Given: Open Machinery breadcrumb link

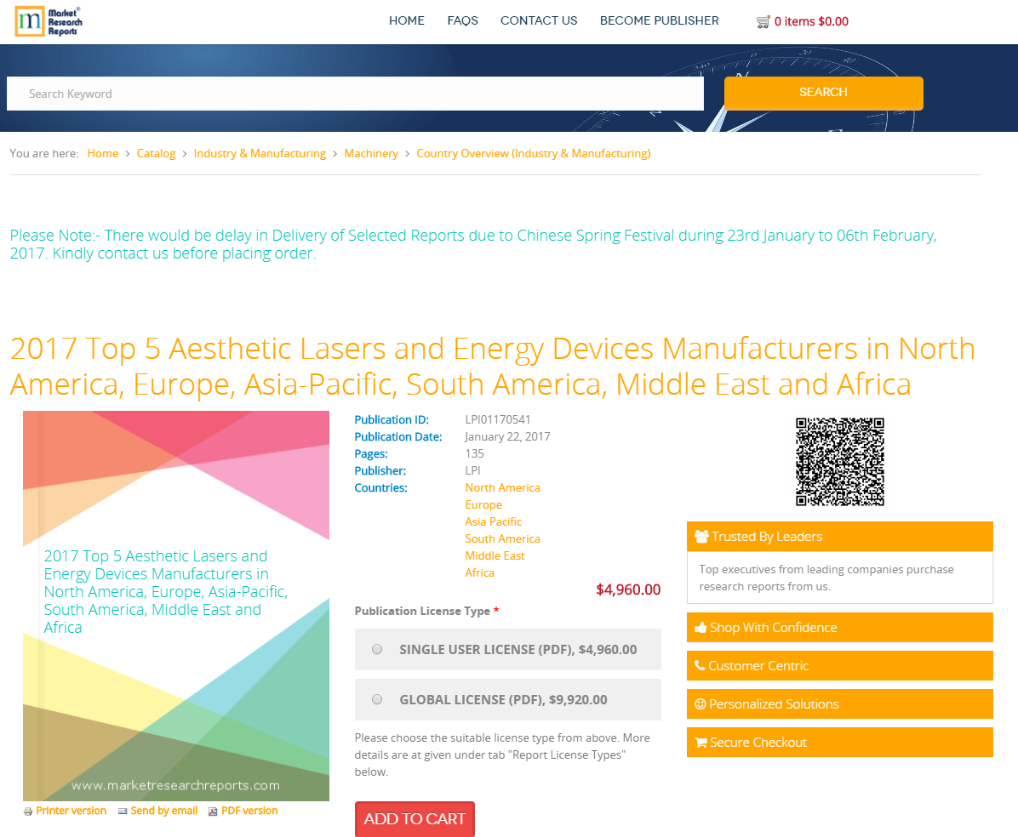Looking at the screenshot, I should (x=371, y=154).
